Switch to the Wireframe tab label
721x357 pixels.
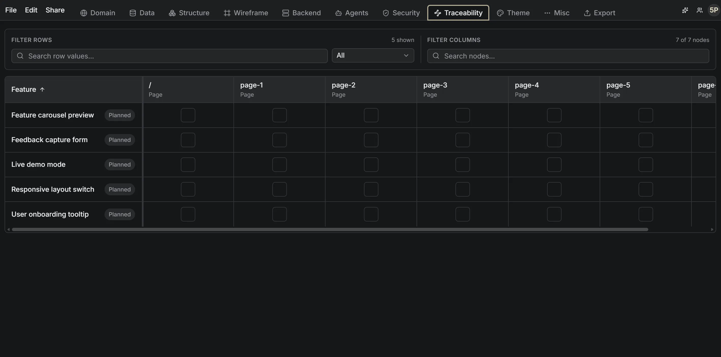point(251,13)
